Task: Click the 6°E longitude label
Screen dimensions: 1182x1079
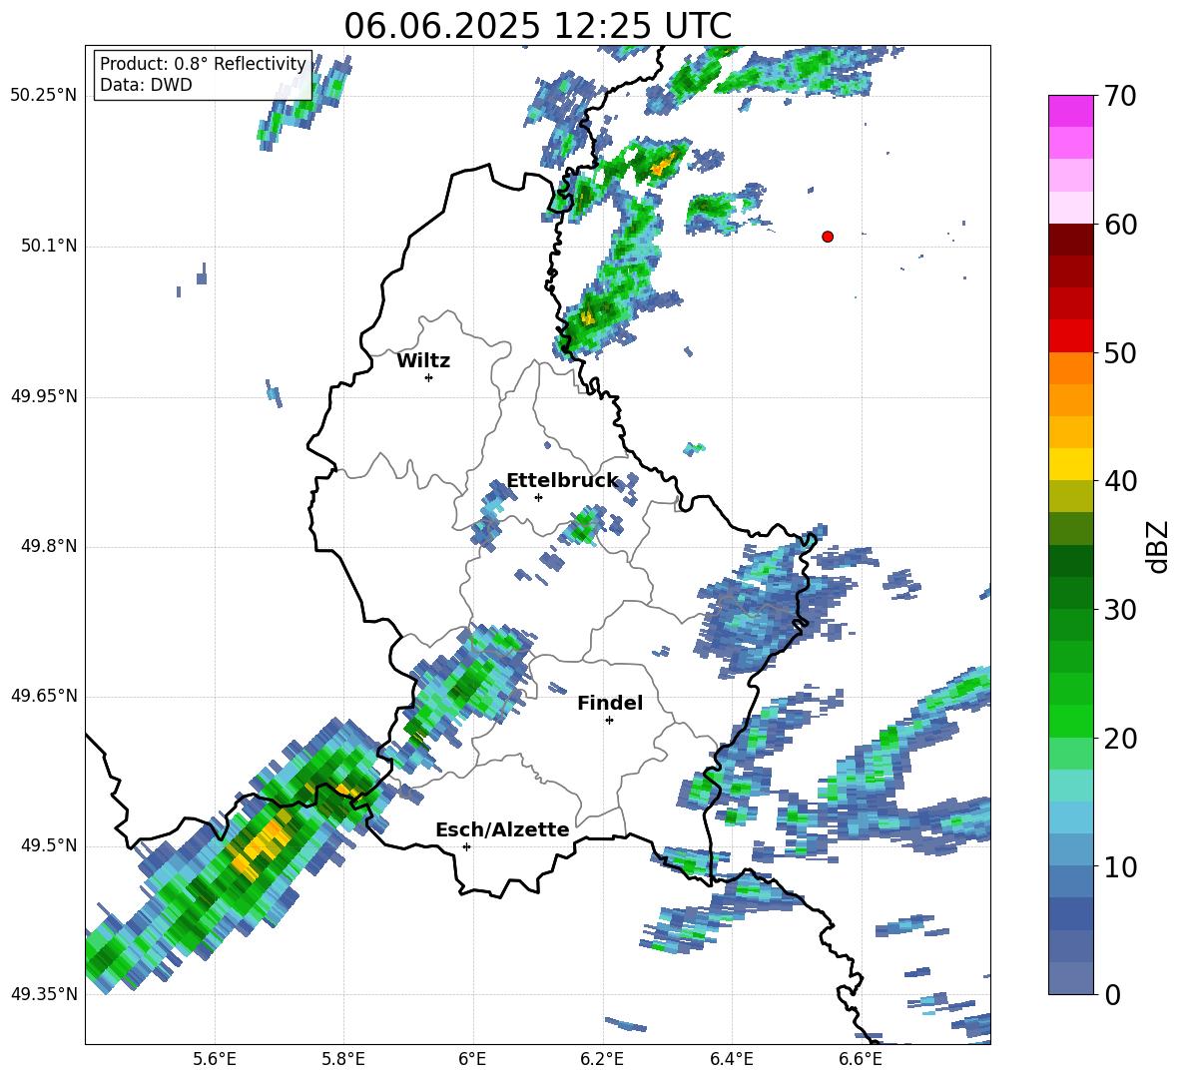Action: [472, 1059]
